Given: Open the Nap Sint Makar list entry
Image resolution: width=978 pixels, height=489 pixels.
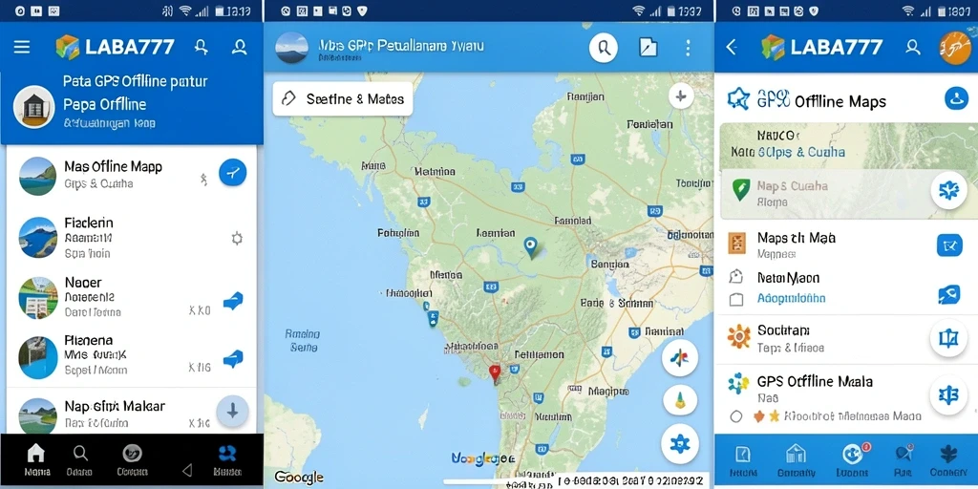Looking at the screenshot, I should pos(132,411).
